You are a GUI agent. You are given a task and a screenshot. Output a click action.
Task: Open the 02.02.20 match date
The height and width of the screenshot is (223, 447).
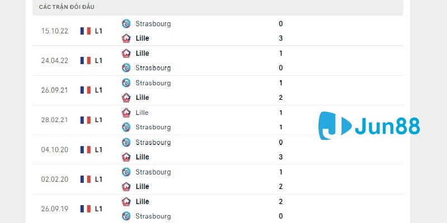(x=55, y=179)
